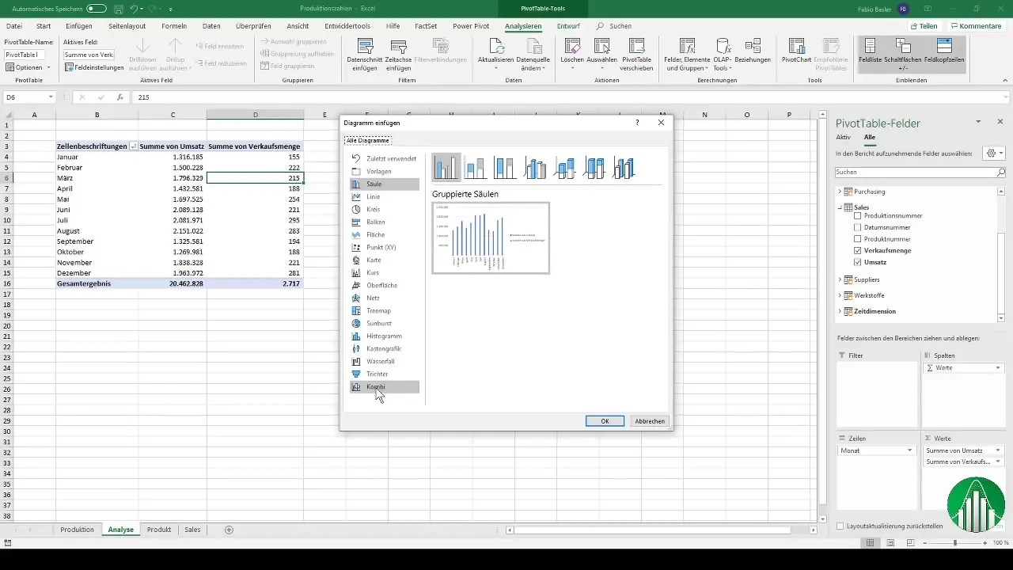Pick the Kreis chart type
Viewport: 1013px width, 570px height.
384,209
